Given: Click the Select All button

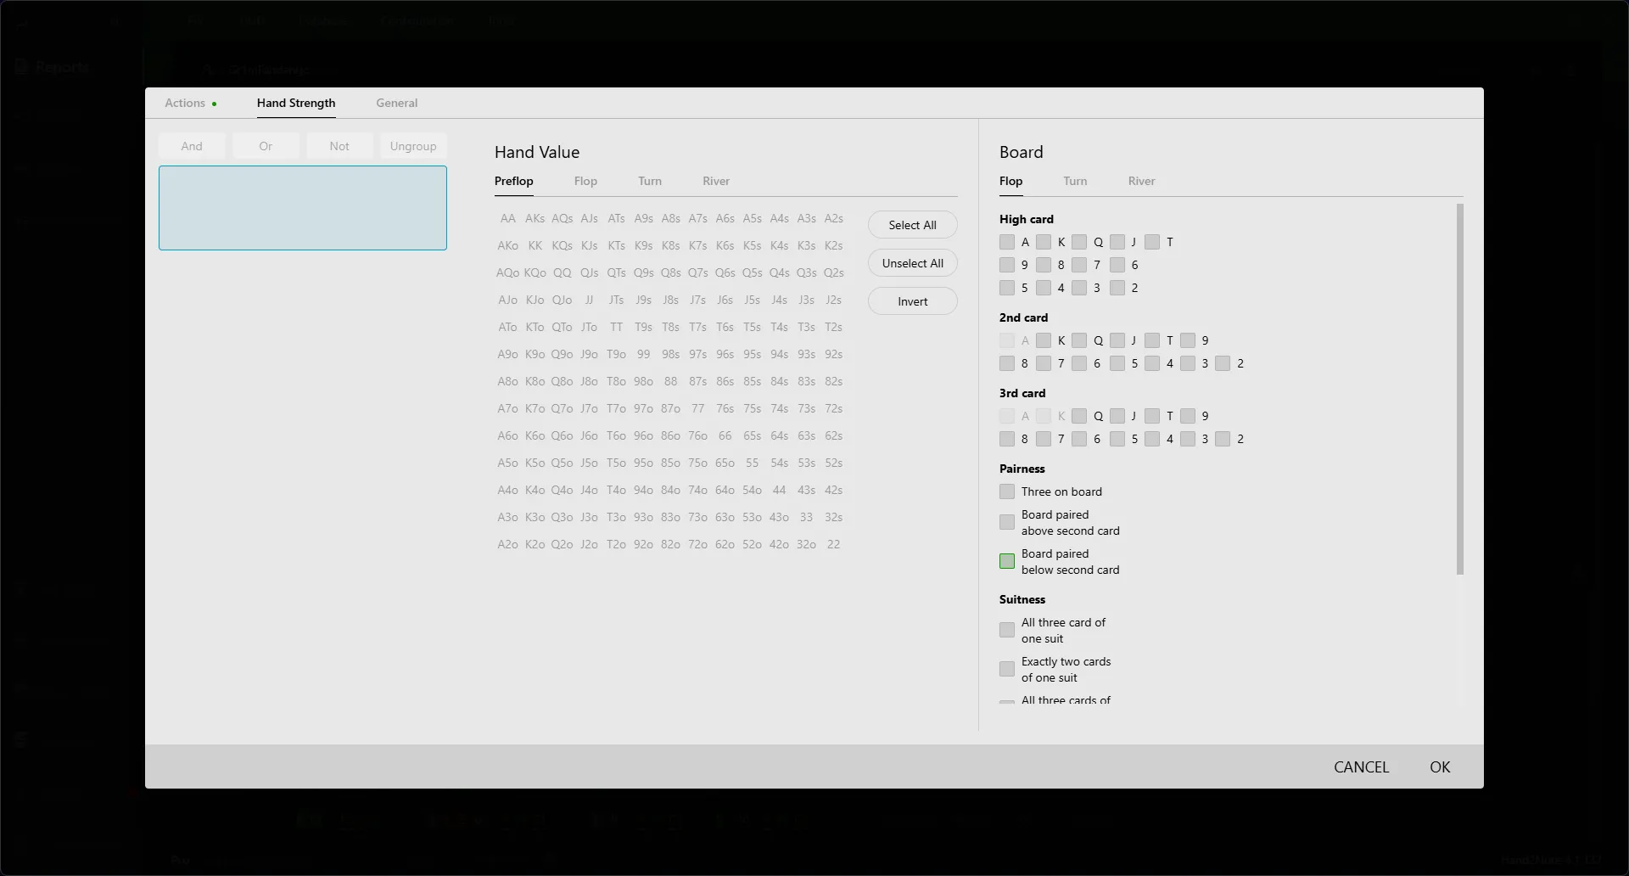Looking at the screenshot, I should pyautogui.click(x=912, y=225).
